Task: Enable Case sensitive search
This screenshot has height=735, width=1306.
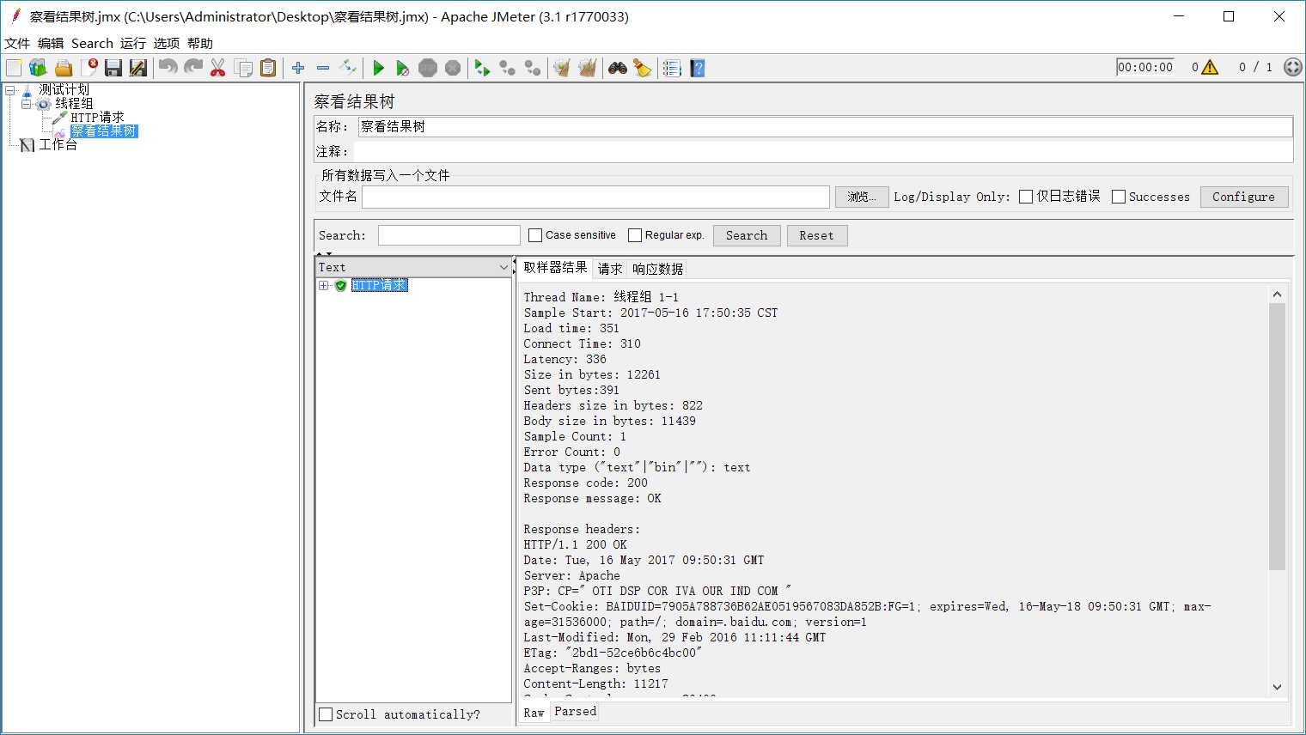Action: 535,235
